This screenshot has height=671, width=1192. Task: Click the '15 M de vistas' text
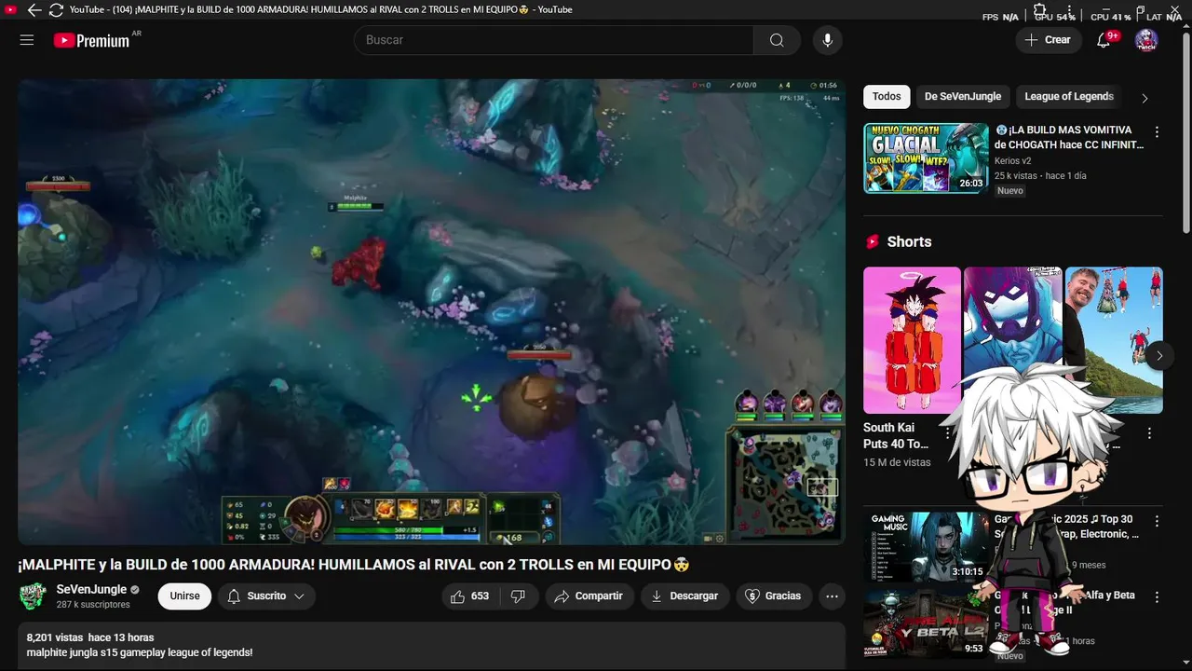click(x=897, y=462)
